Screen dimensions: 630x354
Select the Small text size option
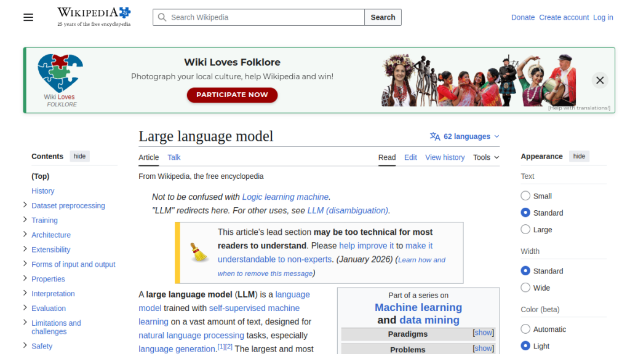(525, 196)
